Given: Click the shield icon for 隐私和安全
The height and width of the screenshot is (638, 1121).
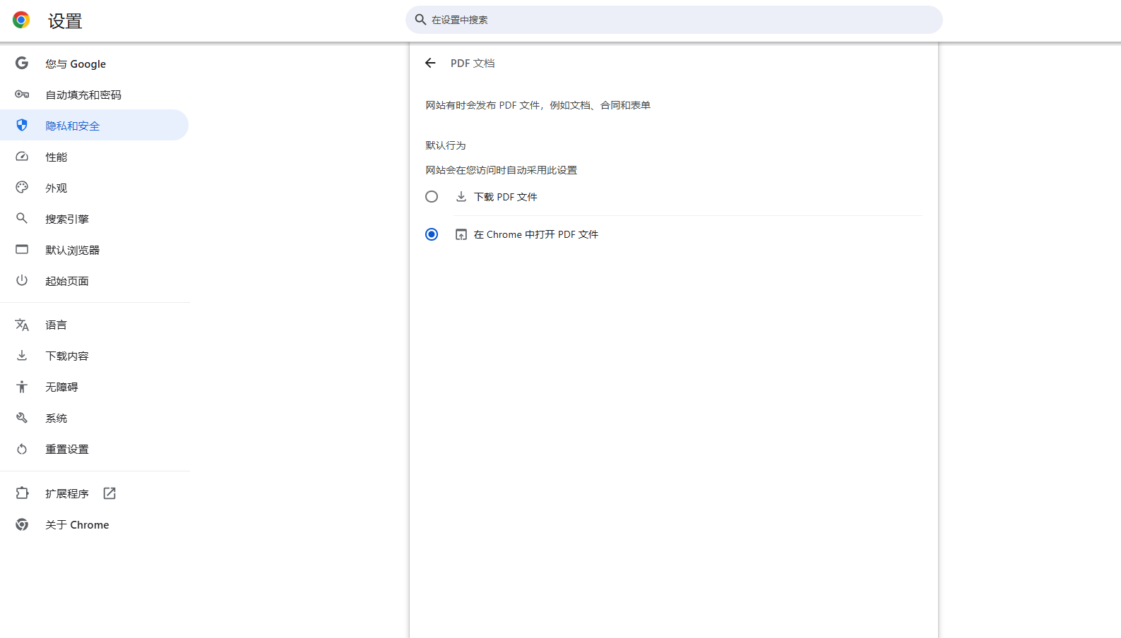Looking at the screenshot, I should coord(22,125).
